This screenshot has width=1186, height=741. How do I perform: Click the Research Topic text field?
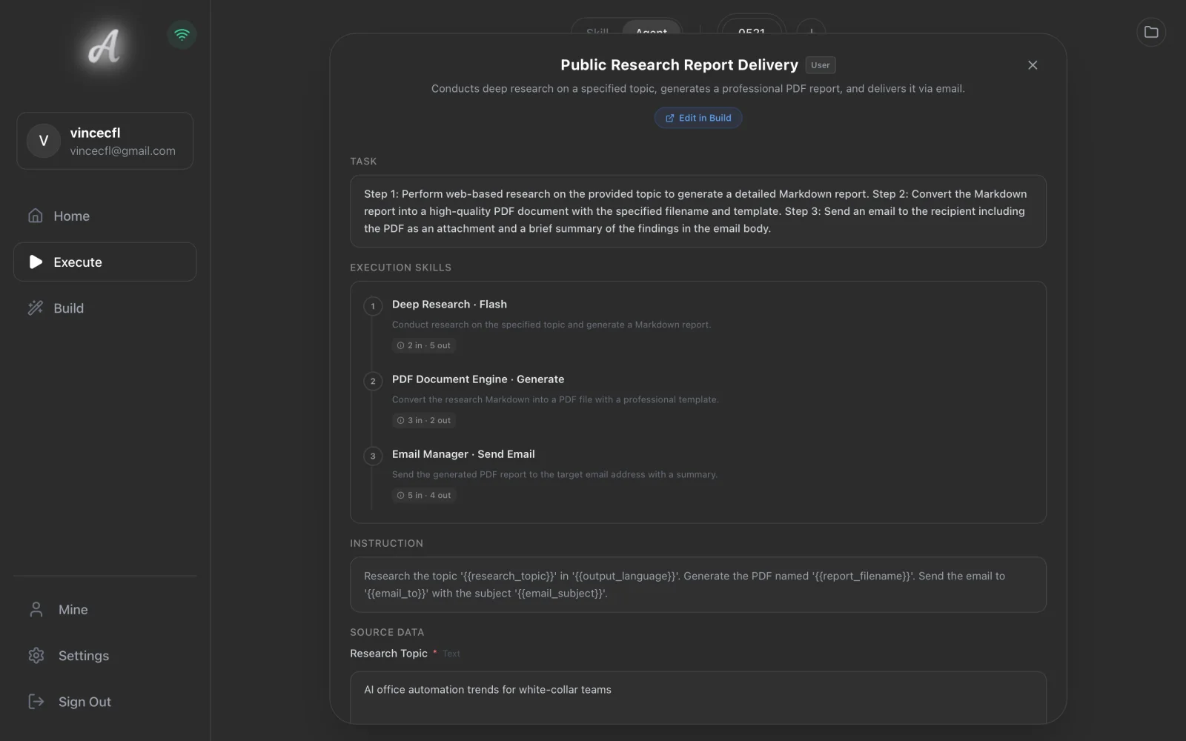point(698,697)
